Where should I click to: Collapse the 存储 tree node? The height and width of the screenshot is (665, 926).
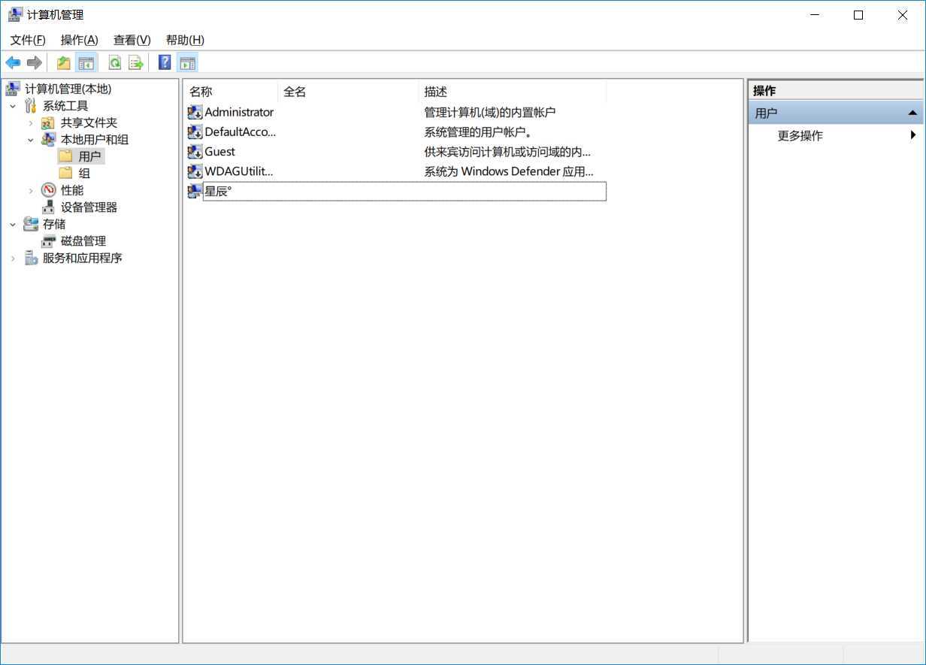[13, 224]
